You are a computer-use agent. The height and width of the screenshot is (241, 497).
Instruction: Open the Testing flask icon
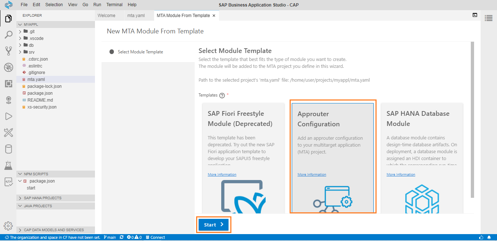coord(8,166)
